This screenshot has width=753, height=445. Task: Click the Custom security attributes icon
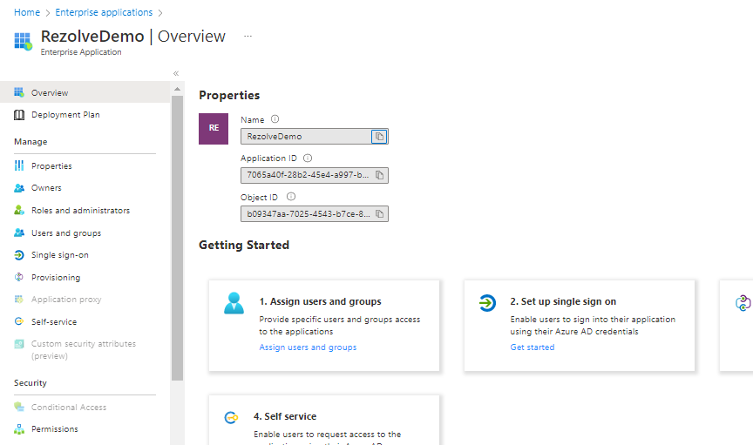pos(18,344)
